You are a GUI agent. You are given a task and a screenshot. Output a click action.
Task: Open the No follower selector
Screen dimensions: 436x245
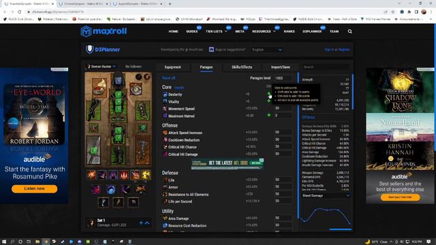click(x=134, y=67)
